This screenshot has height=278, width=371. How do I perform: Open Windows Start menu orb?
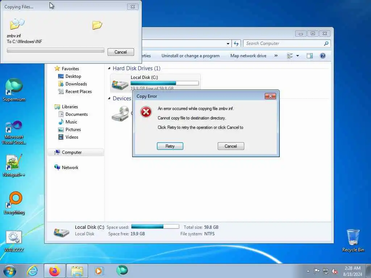coord(10,271)
